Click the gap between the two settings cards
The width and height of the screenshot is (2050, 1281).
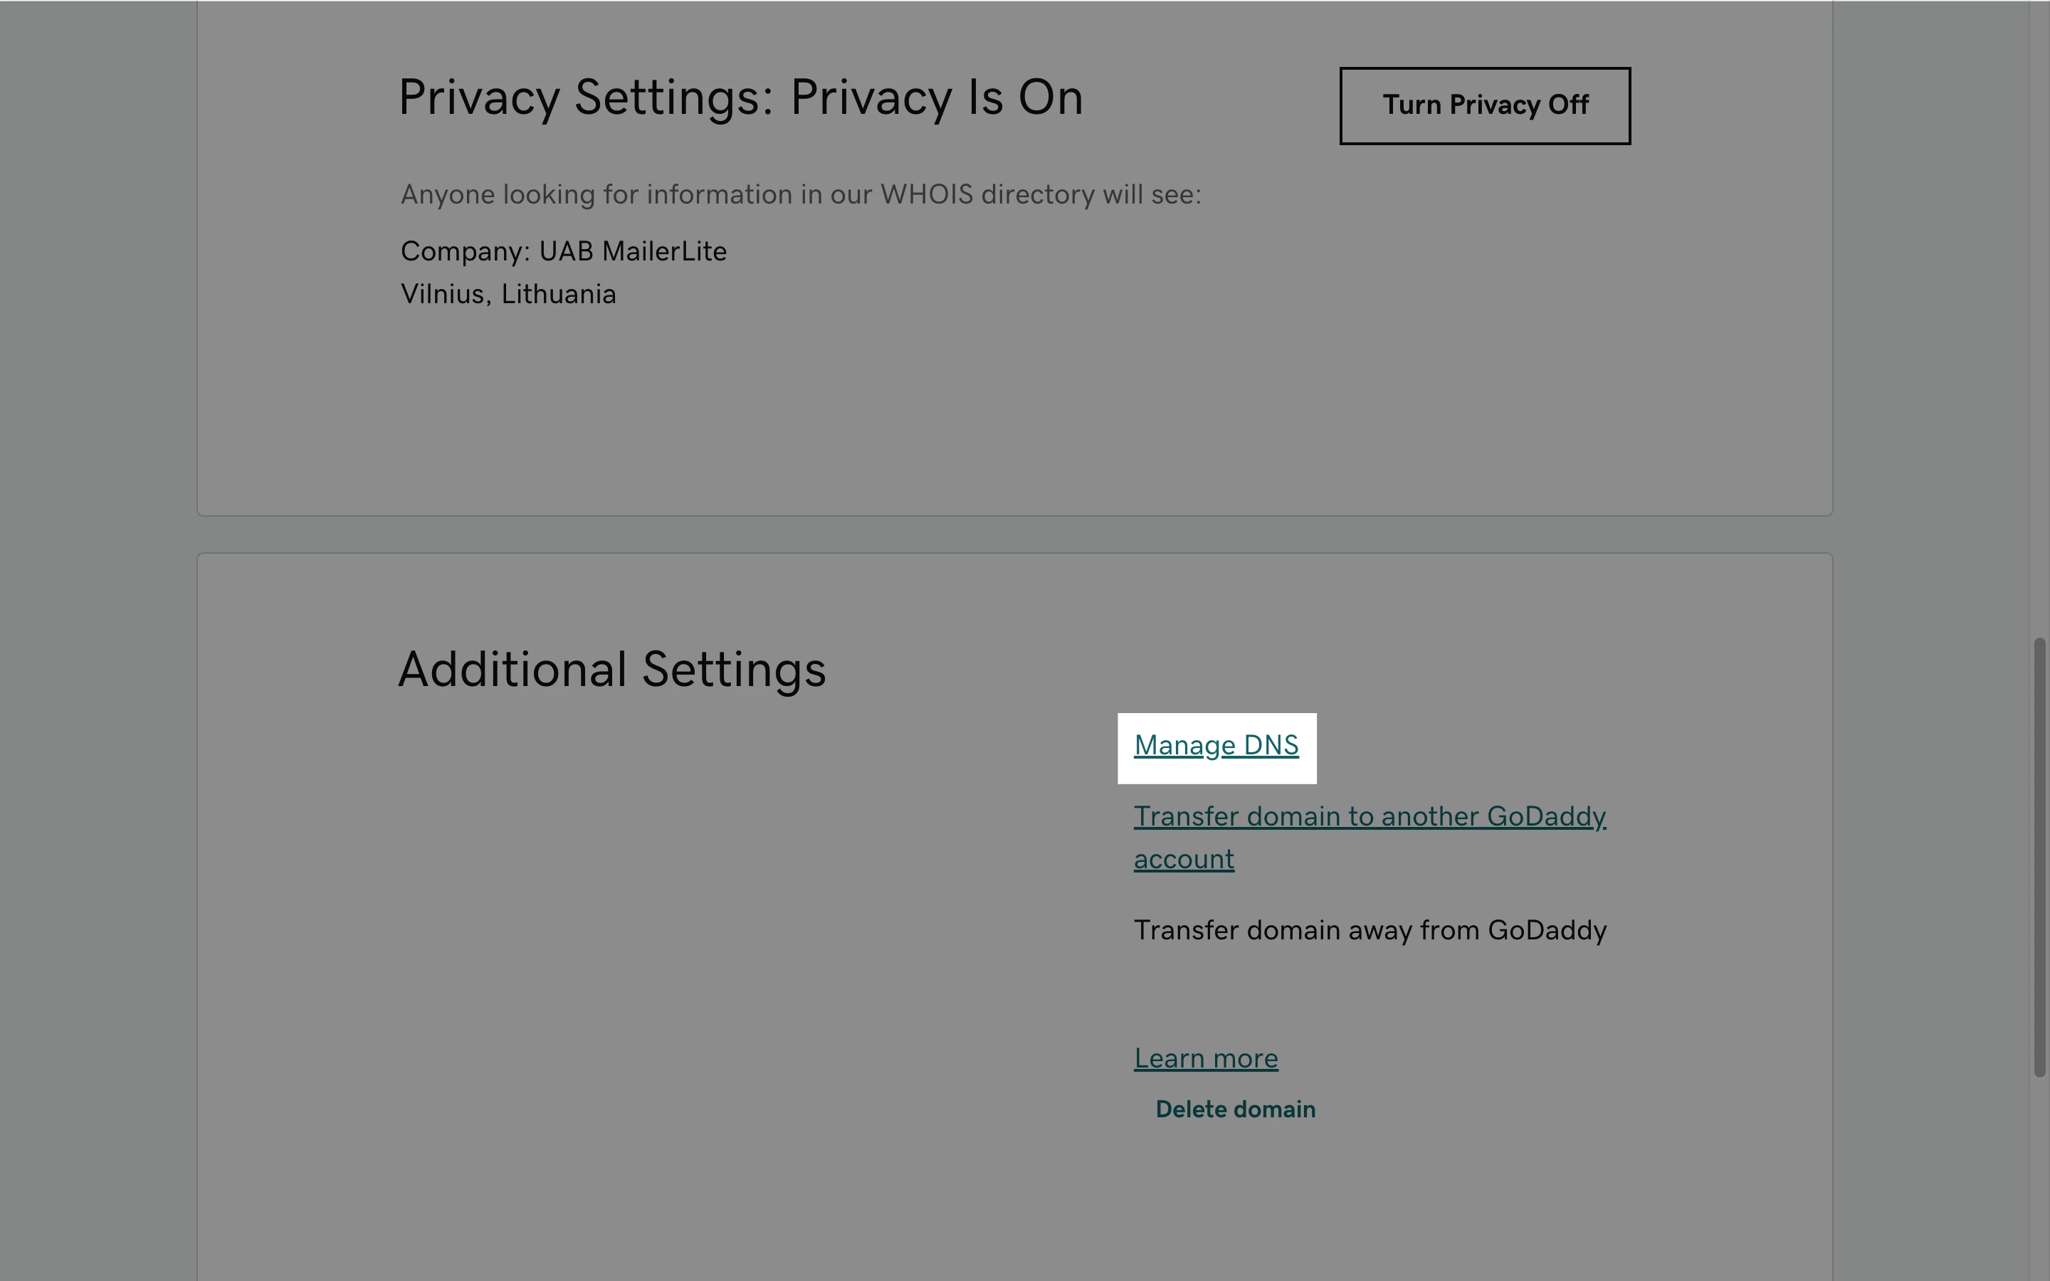pyautogui.click(x=1015, y=534)
